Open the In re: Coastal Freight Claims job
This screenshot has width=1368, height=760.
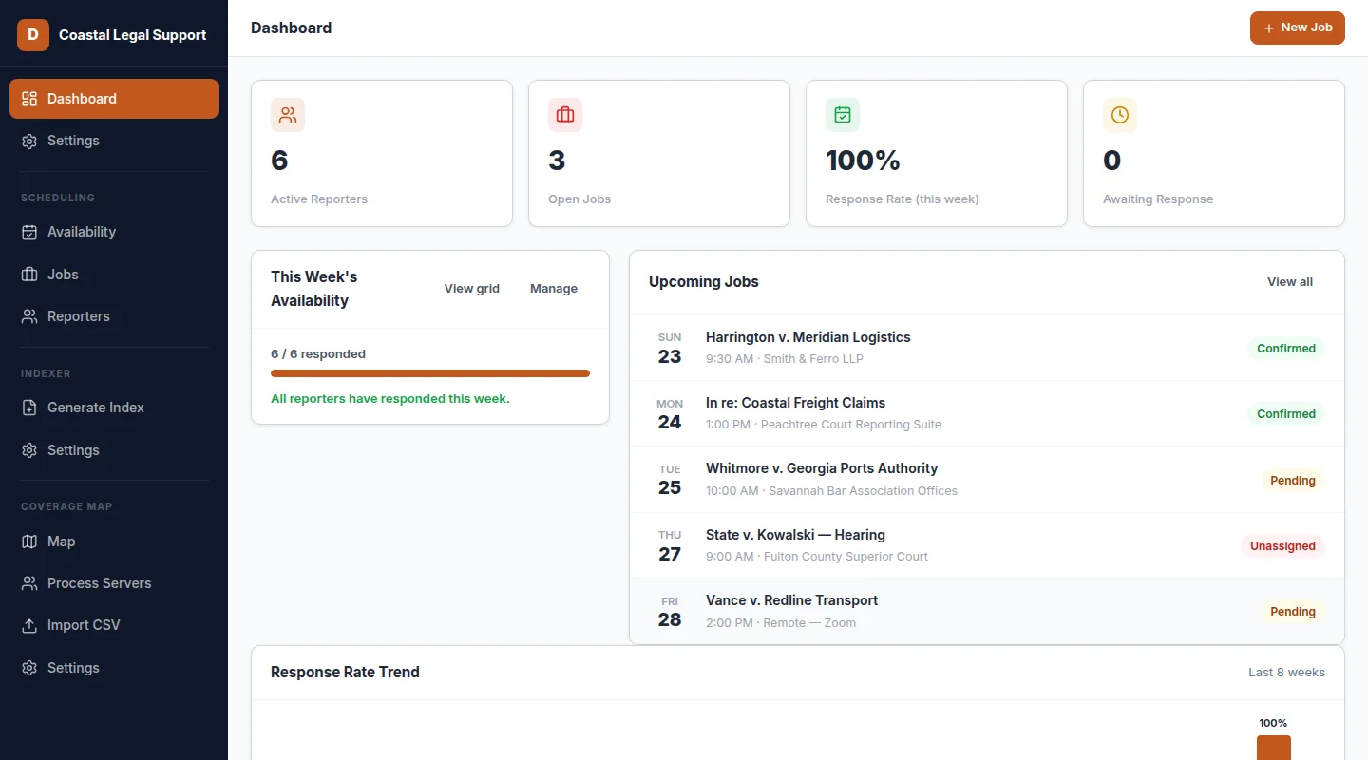point(987,413)
